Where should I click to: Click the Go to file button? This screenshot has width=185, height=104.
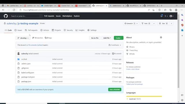95,38
